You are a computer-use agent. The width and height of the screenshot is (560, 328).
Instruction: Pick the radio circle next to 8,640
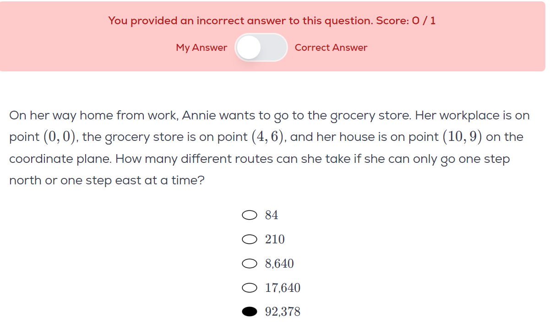(250, 263)
